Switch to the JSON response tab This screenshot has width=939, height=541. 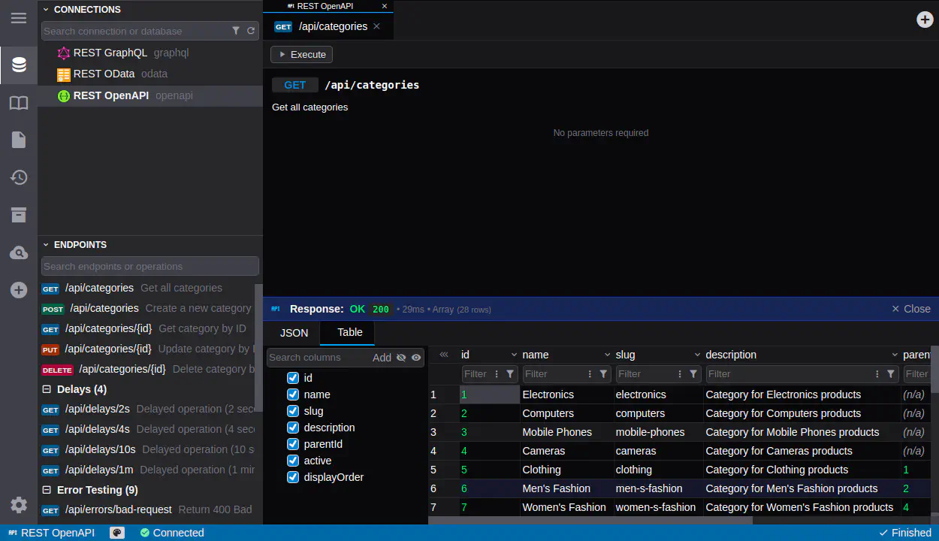(x=294, y=333)
